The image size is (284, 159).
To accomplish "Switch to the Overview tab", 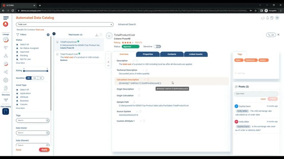I will pos(124,54).
